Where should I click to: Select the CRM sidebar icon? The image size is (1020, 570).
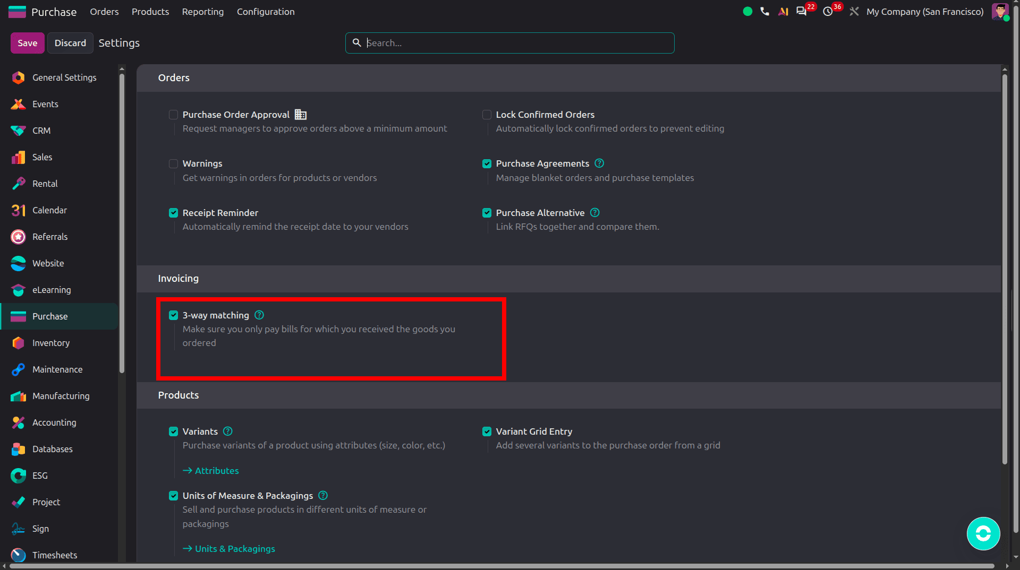coord(18,131)
